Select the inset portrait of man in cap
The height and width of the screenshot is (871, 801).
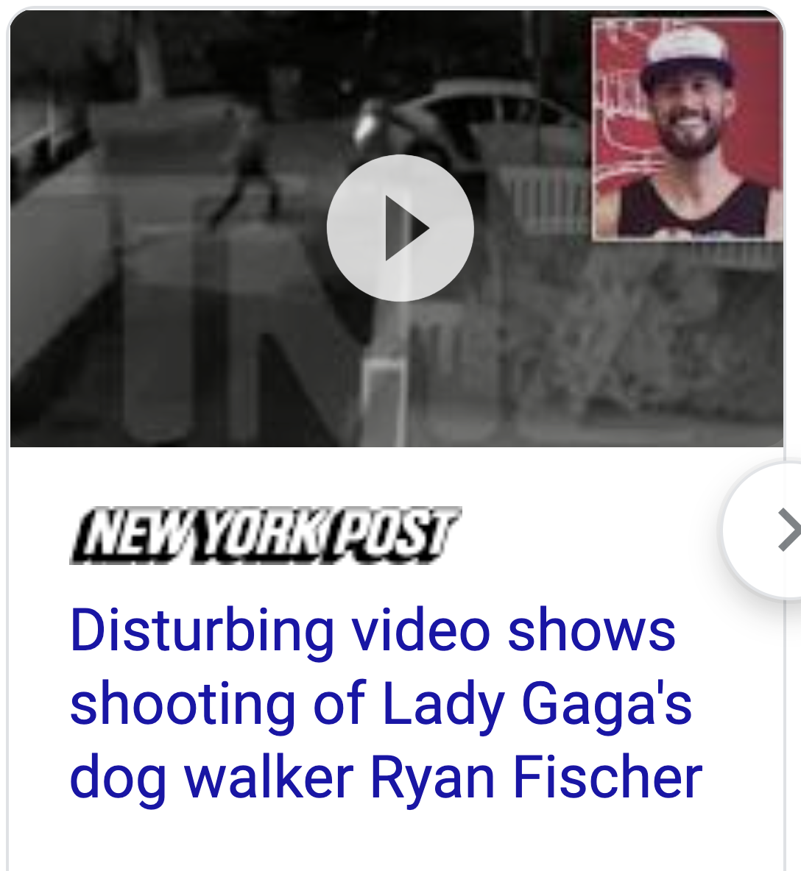click(x=688, y=129)
